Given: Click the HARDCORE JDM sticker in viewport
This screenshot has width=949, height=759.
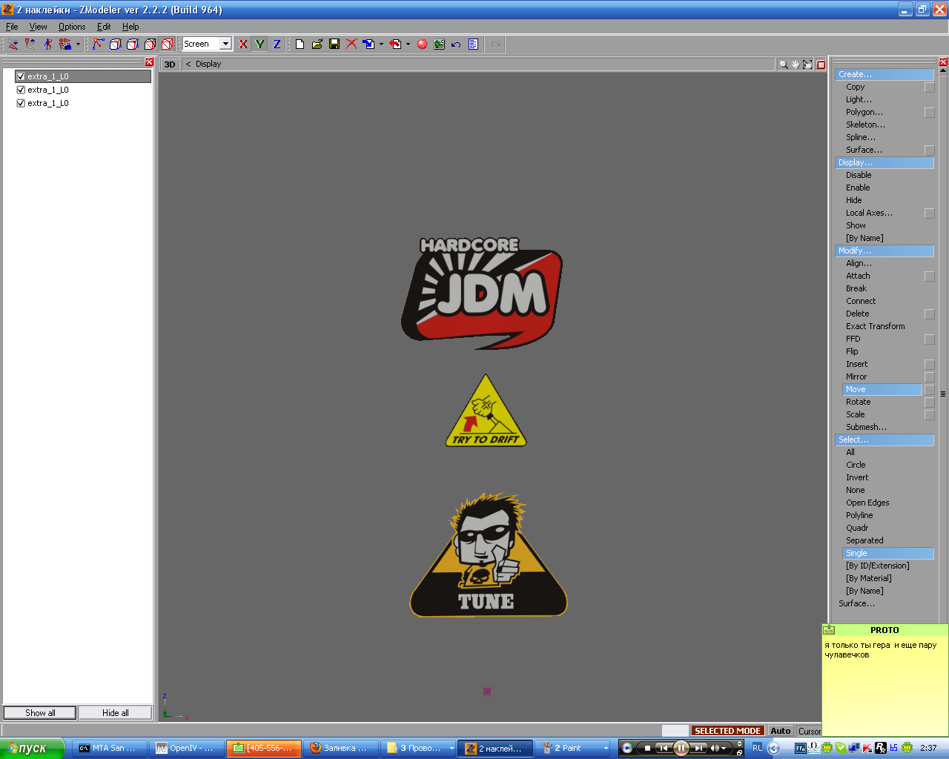Looking at the screenshot, I should tap(482, 293).
